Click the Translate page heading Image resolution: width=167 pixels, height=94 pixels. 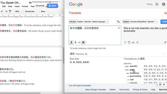75,13
